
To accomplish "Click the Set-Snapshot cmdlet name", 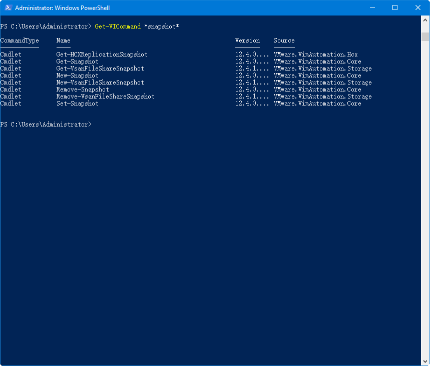I will tap(78, 103).
